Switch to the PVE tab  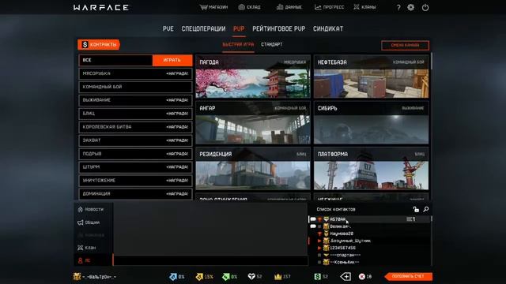[x=168, y=28]
